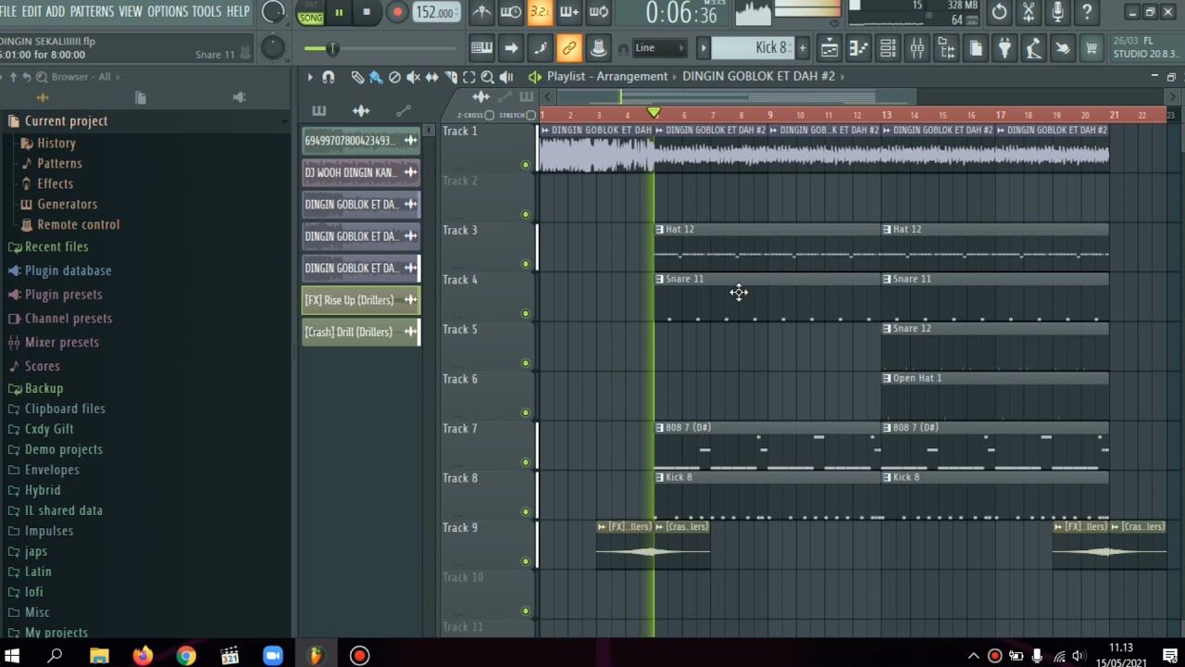
Task: Select the [FX] Rise Up (Drillers) clip entry
Action: click(x=361, y=300)
